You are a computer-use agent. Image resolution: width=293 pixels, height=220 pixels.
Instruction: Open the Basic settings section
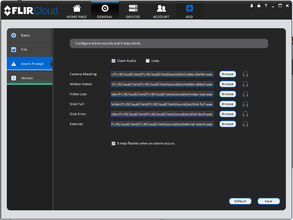click(30, 35)
